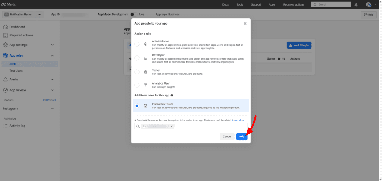
Task: Click the info icon beside Additional roles
Action: tap(172, 95)
